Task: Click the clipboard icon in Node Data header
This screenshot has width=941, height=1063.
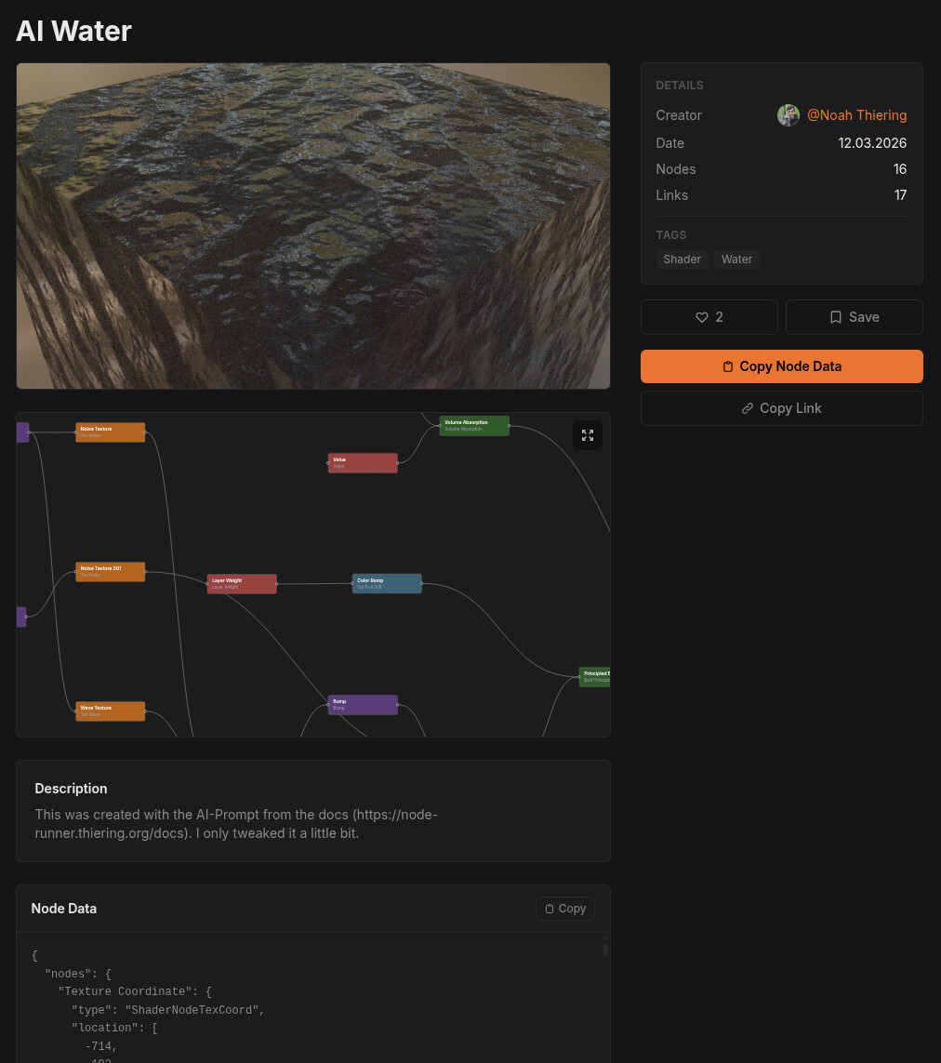Action: (x=550, y=910)
